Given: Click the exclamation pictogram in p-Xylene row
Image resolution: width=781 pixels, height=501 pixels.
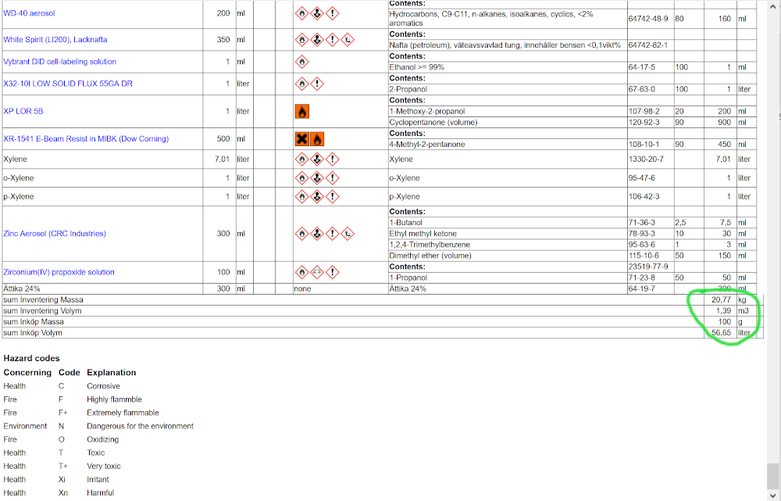Looking at the screenshot, I should pos(332,196).
